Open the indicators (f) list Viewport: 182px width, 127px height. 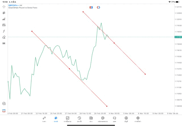[4, 31]
